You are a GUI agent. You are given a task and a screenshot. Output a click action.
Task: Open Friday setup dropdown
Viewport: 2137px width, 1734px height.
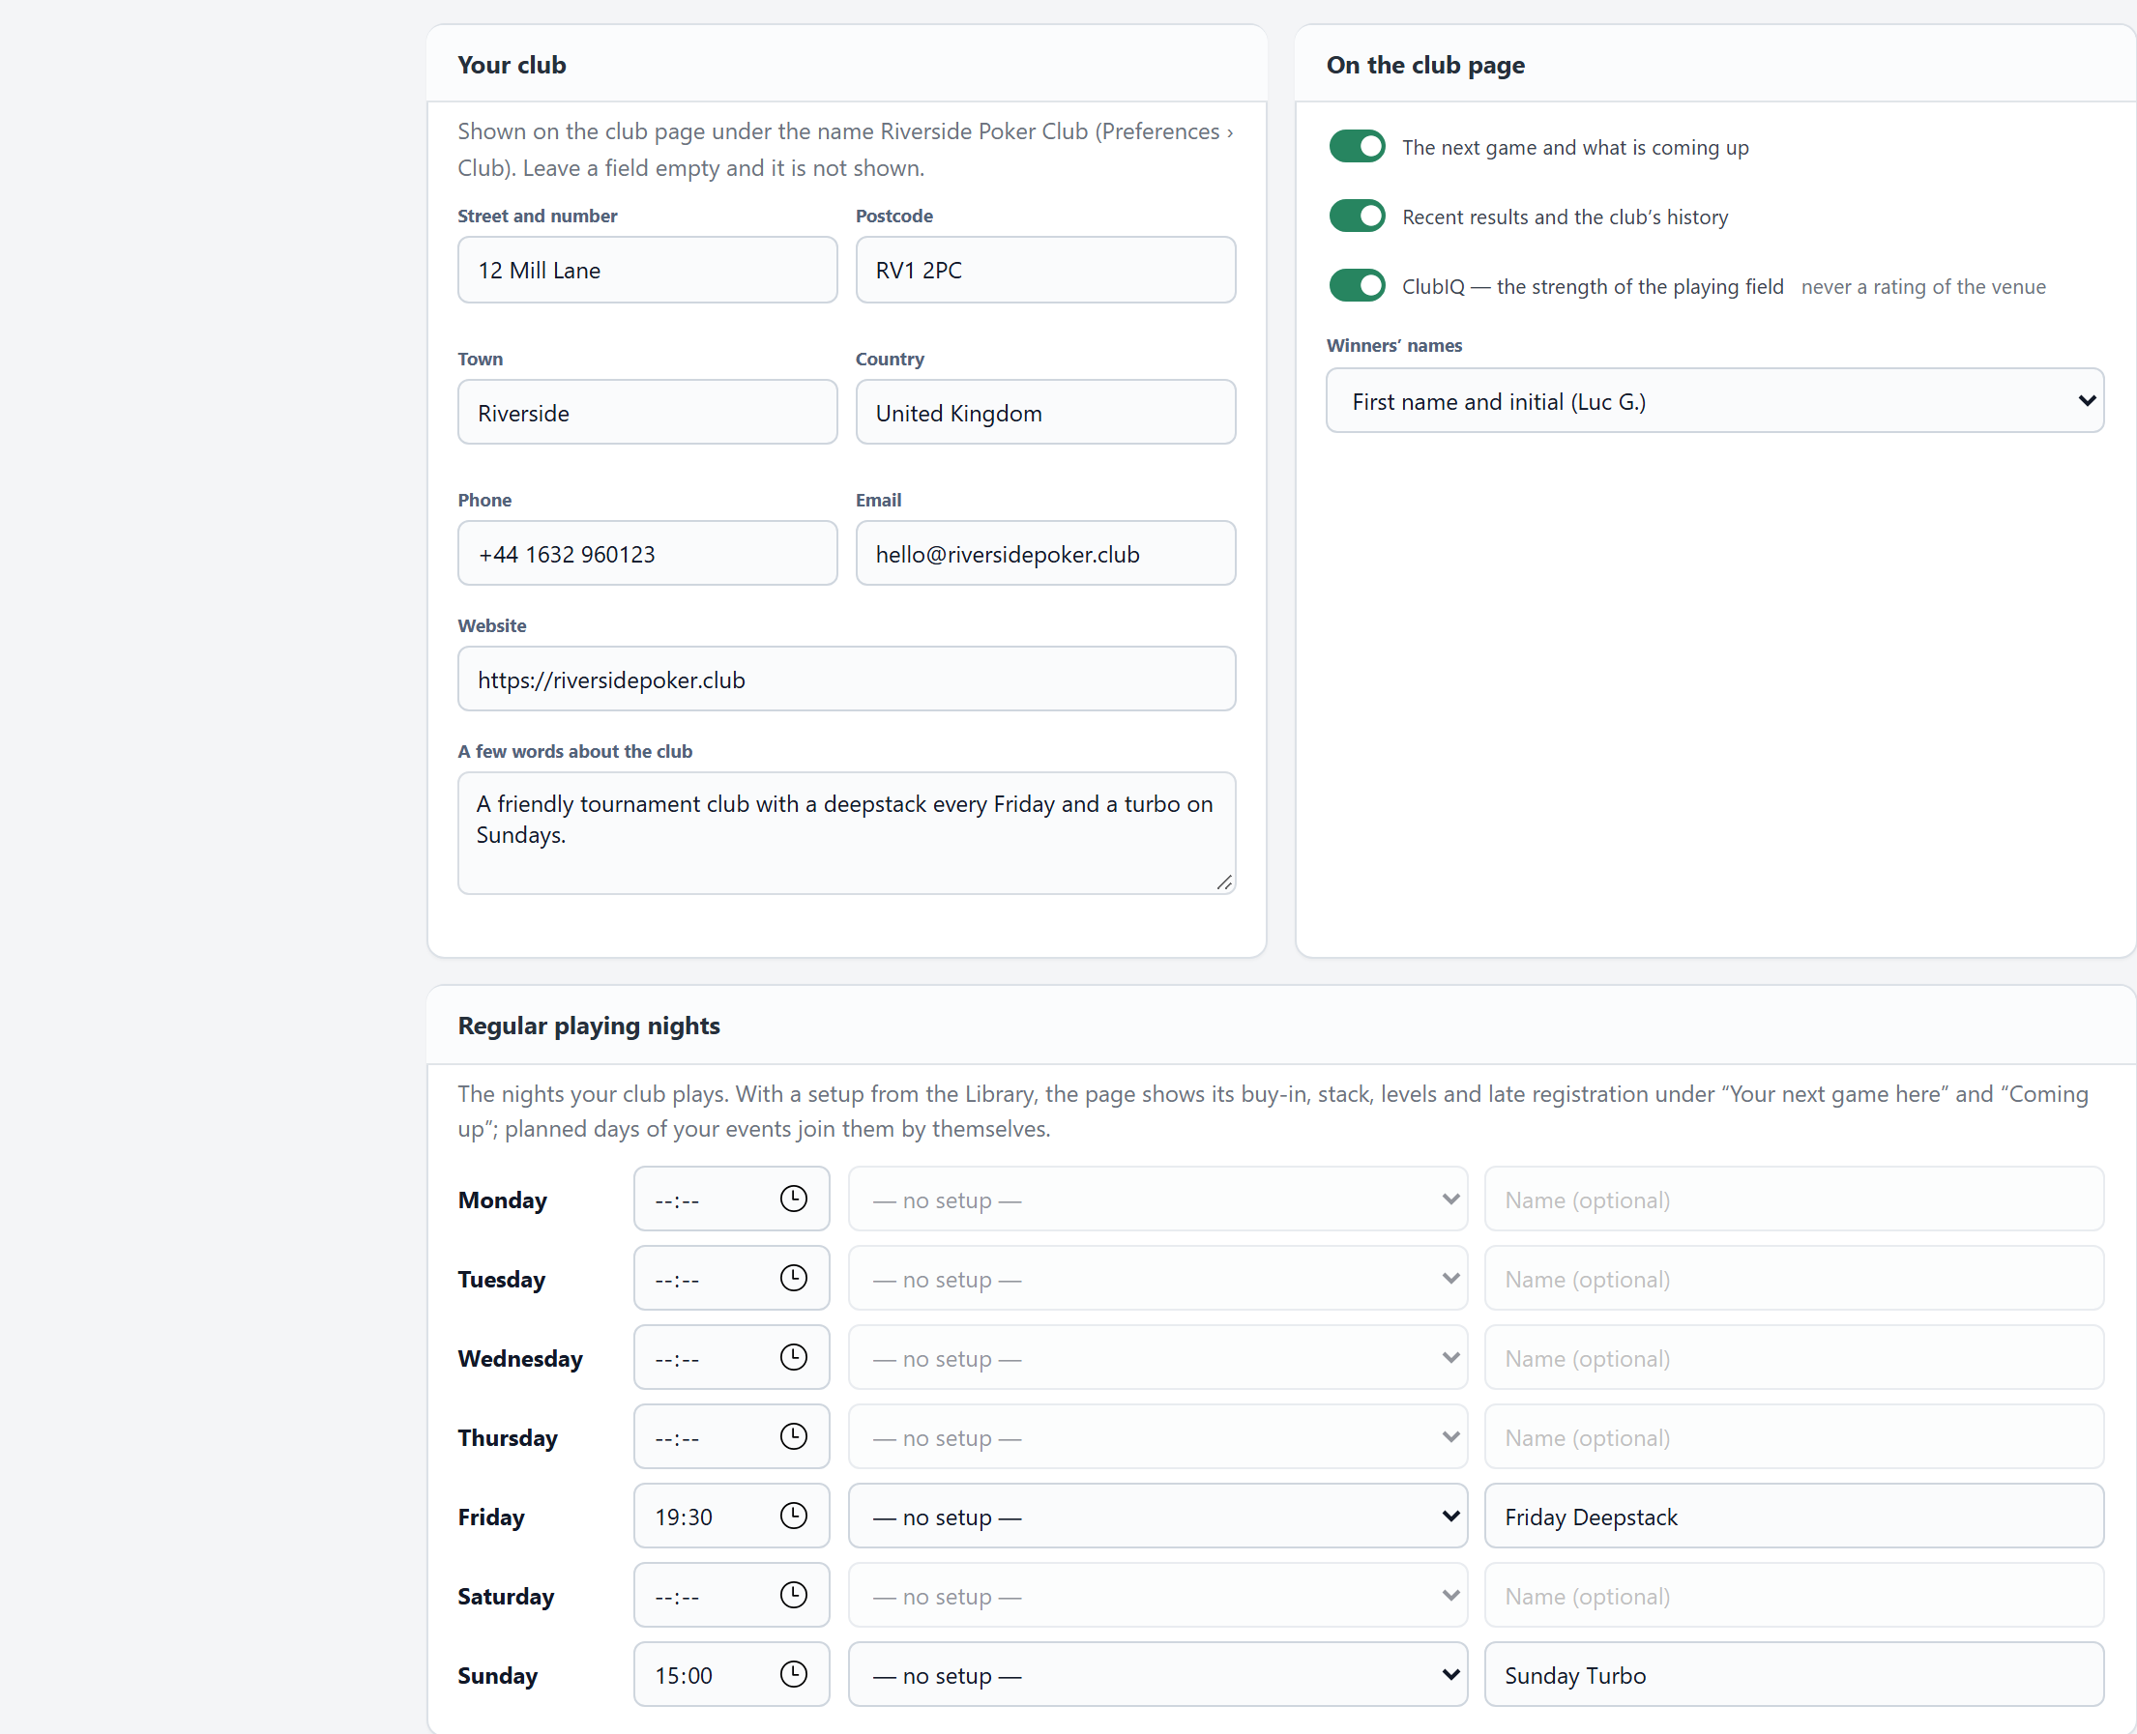click(1157, 1517)
